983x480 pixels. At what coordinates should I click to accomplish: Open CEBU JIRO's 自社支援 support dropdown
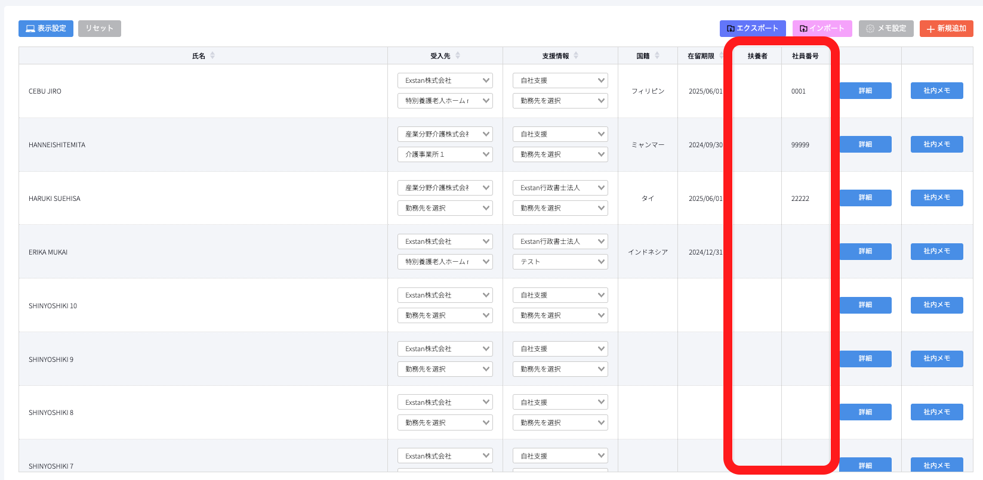click(560, 80)
